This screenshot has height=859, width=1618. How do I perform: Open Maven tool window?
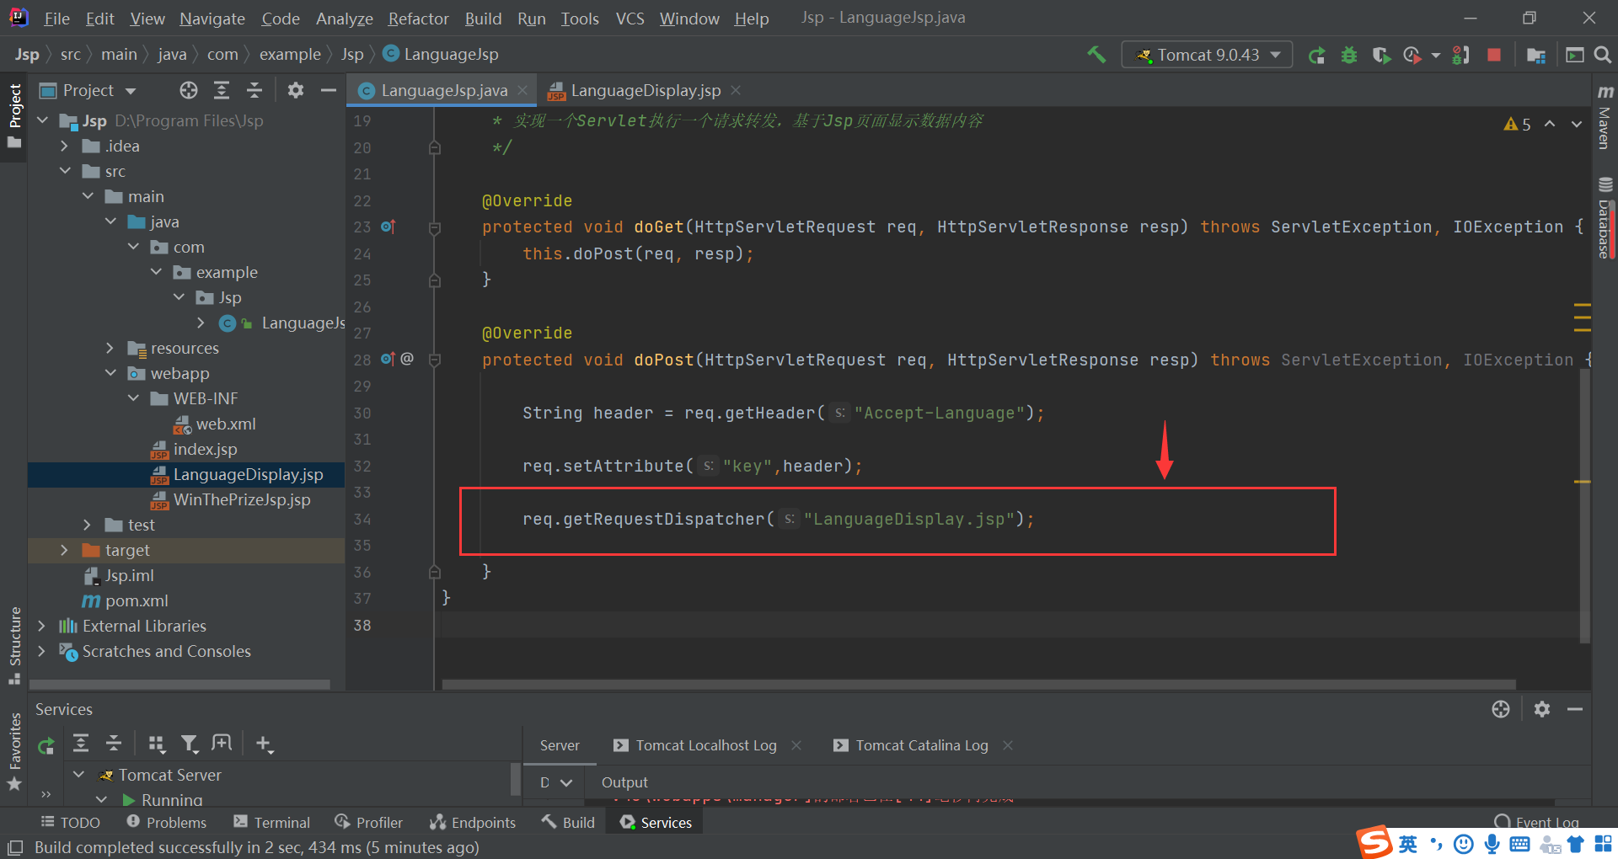click(1605, 116)
